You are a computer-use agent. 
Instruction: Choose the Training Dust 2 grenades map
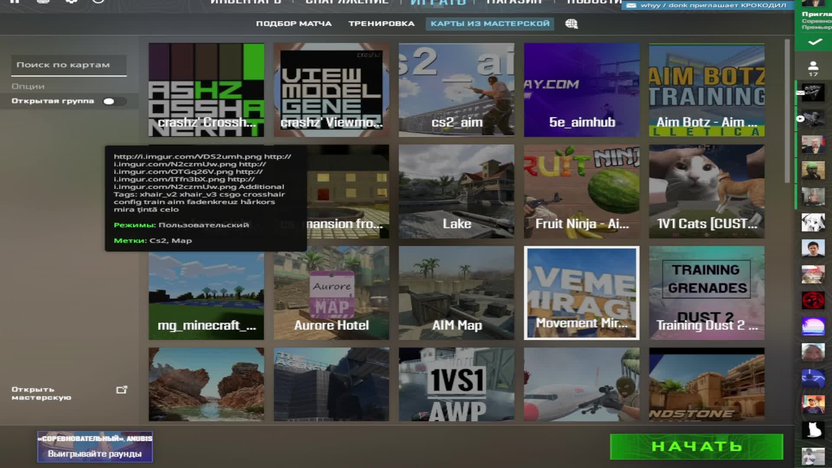click(x=706, y=292)
